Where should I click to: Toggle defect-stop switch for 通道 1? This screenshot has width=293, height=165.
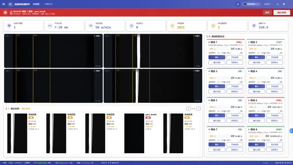point(241,53)
